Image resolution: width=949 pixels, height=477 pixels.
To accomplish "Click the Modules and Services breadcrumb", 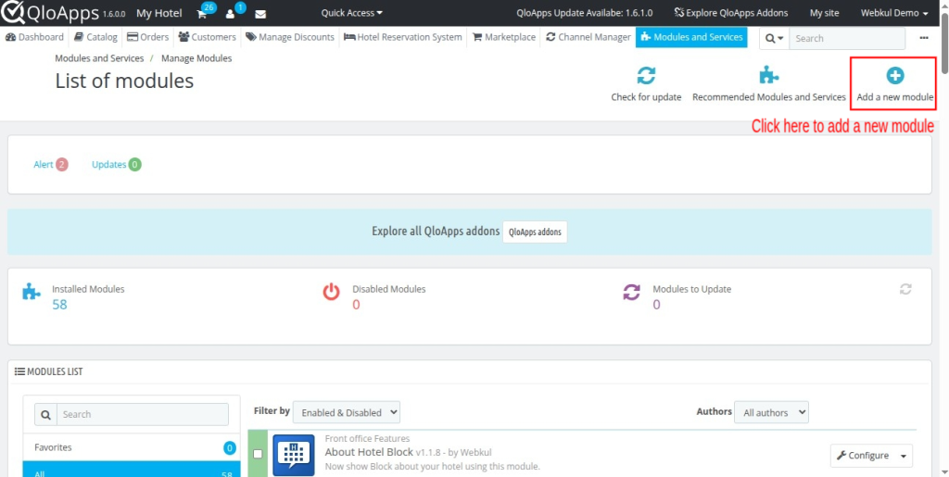I will tap(99, 58).
